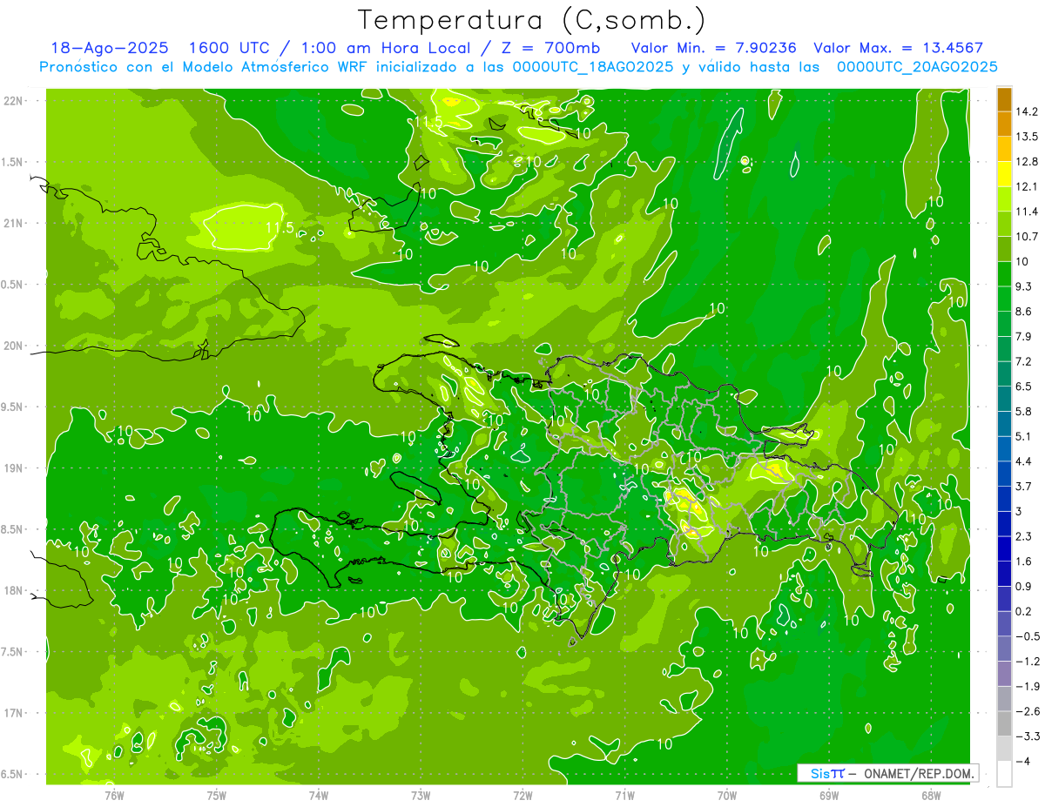Click the "9.3" legend value
1045x807 pixels.
coord(1023,286)
